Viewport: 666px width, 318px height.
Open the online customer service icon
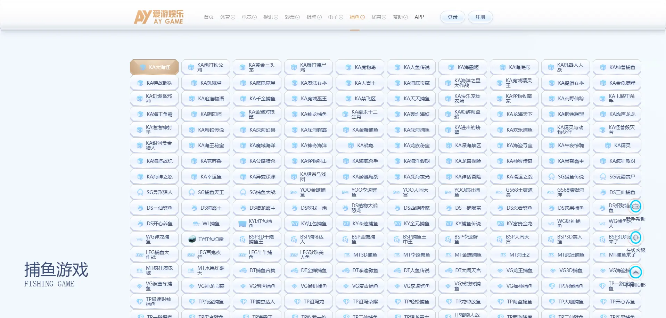click(x=635, y=238)
